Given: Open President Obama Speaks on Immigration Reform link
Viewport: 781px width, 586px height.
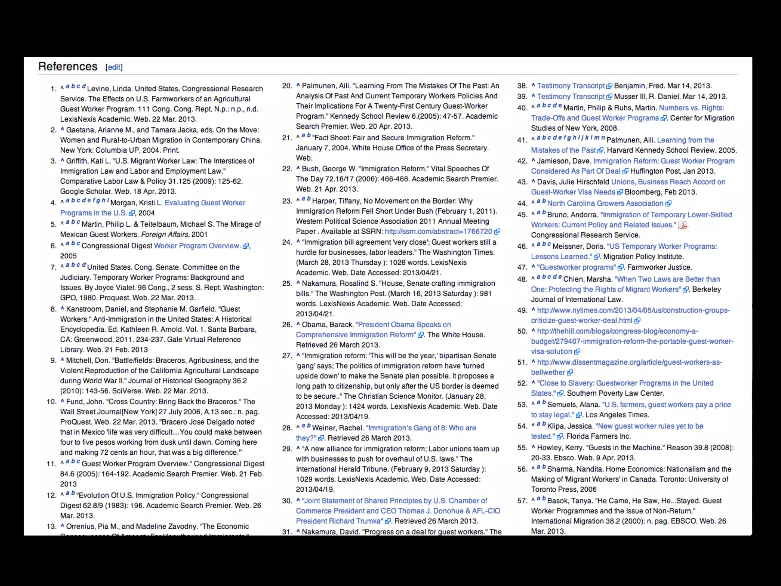Looking at the screenshot, I should (403, 325).
